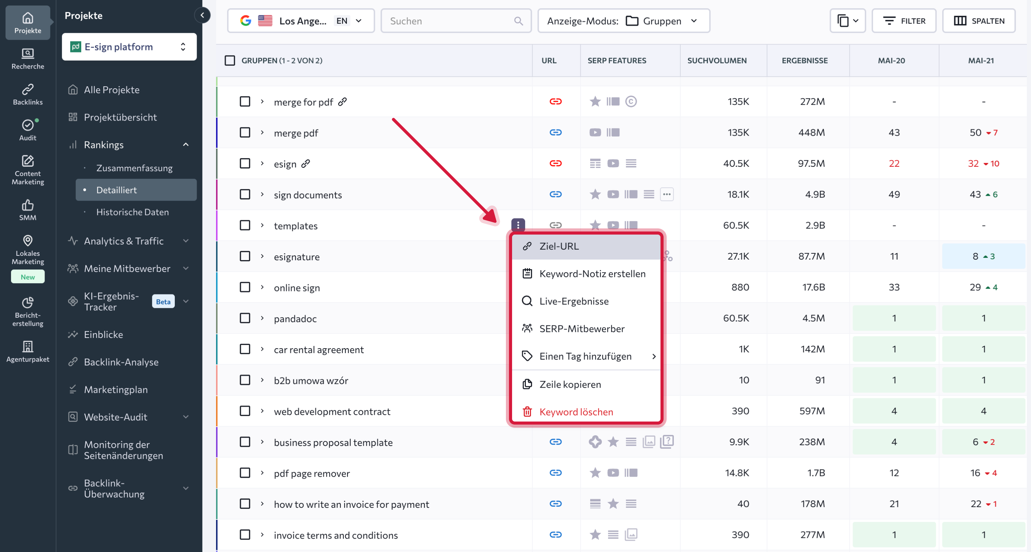The image size is (1031, 552).
Task: Open Historische Daten under Rankings
Action: point(133,212)
